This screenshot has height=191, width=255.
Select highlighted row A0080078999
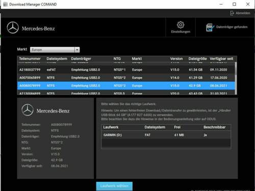[126, 86]
